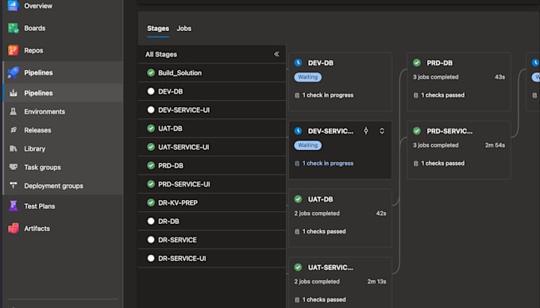Click the checks icon on PRD-DB checks passed

pos(415,95)
